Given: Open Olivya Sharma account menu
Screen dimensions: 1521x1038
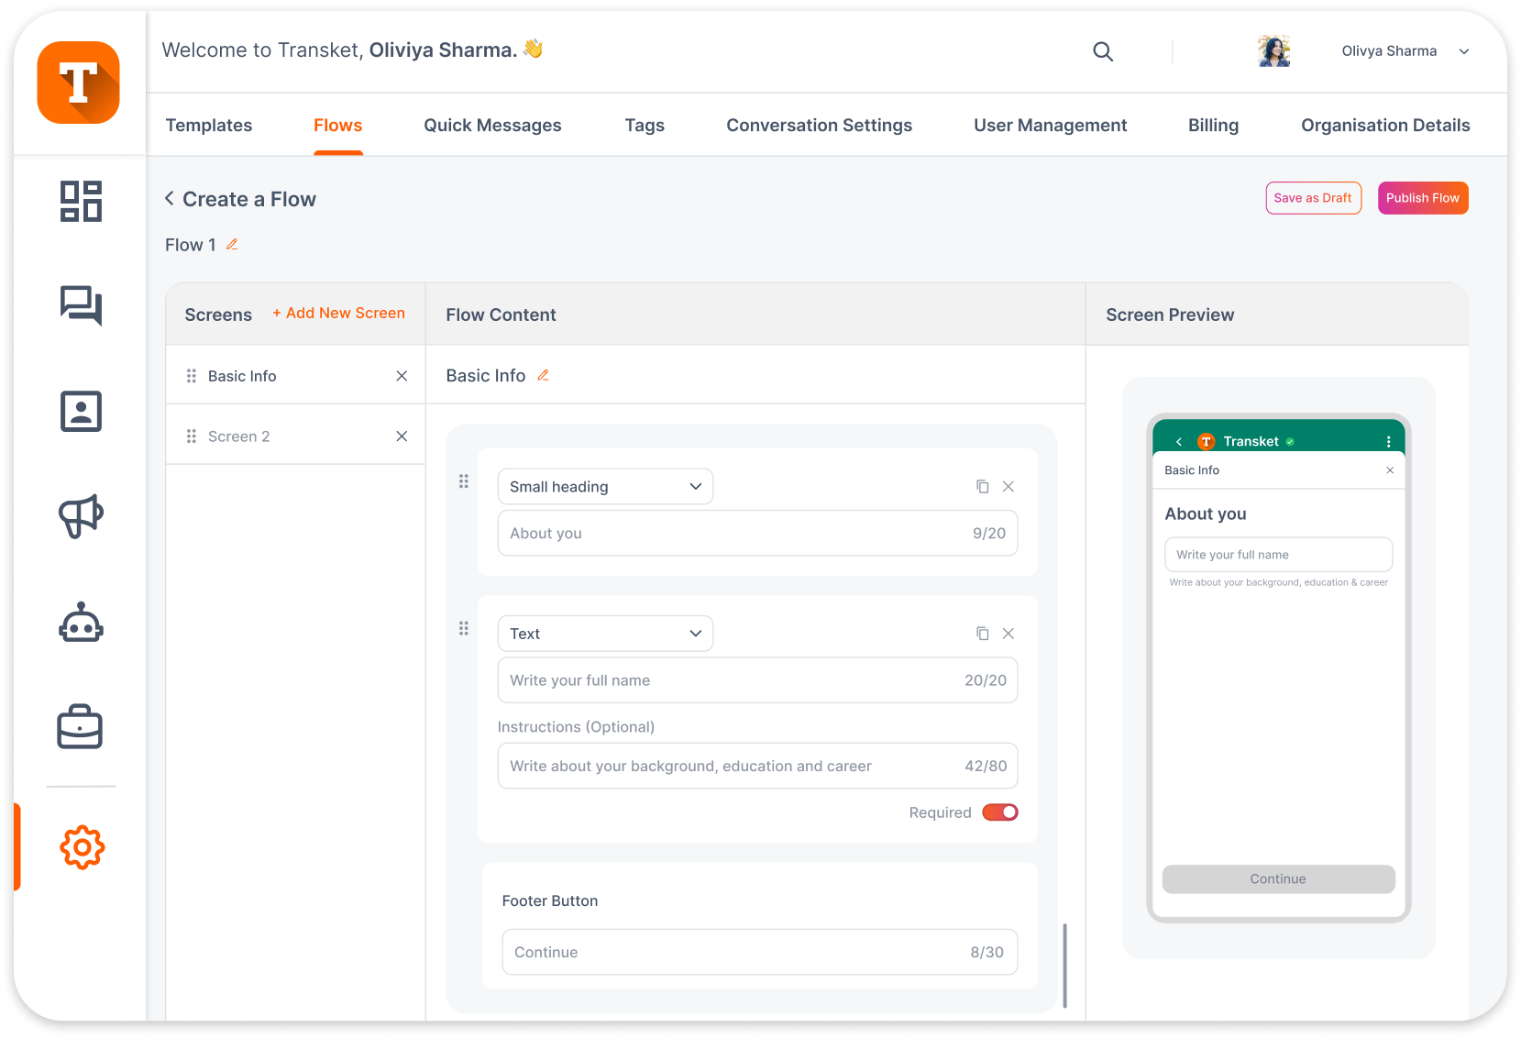Looking at the screenshot, I should pos(1463,51).
